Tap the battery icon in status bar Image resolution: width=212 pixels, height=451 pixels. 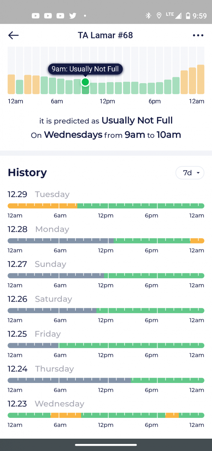[188, 16]
